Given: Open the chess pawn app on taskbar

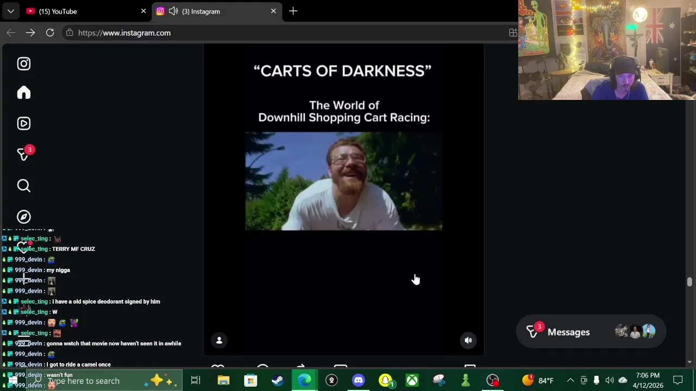Looking at the screenshot, I should click(465, 380).
